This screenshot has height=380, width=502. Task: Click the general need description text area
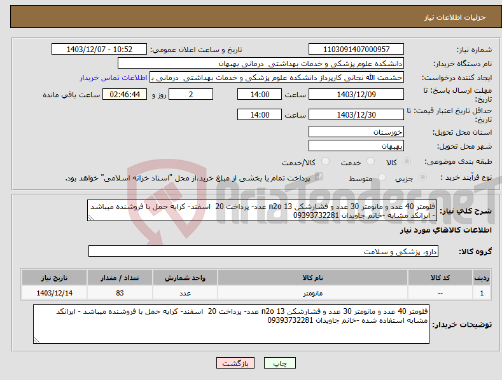pos(262,210)
